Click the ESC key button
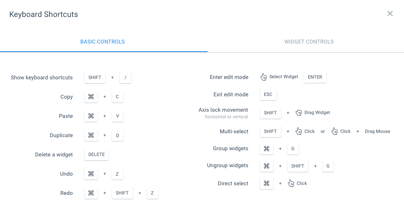 tap(268, 94)
